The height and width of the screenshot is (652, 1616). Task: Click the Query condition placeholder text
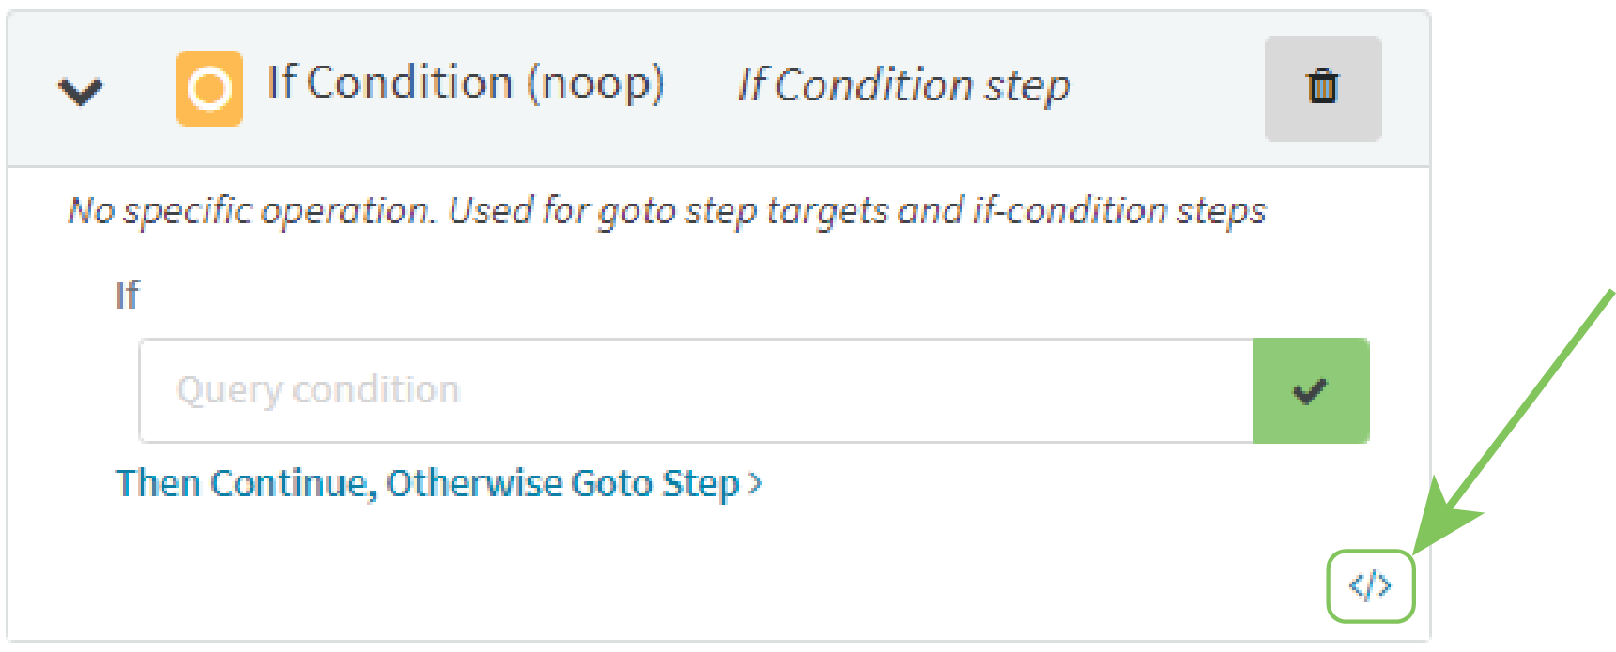318,390
